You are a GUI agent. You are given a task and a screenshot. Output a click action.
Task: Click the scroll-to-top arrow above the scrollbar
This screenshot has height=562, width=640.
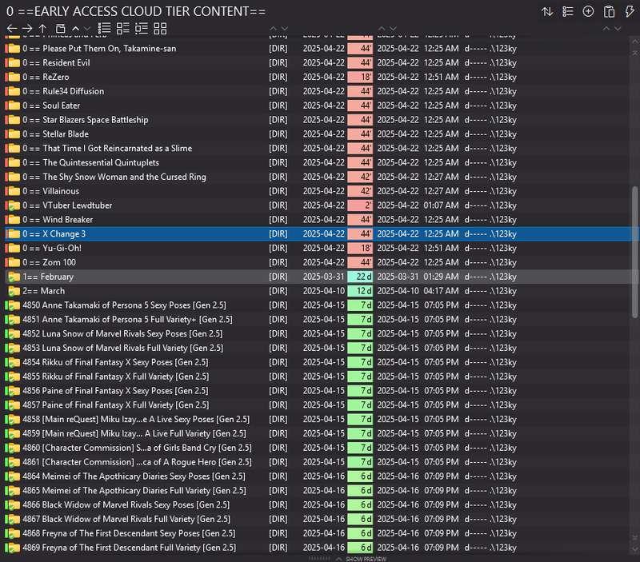point(634,54)
